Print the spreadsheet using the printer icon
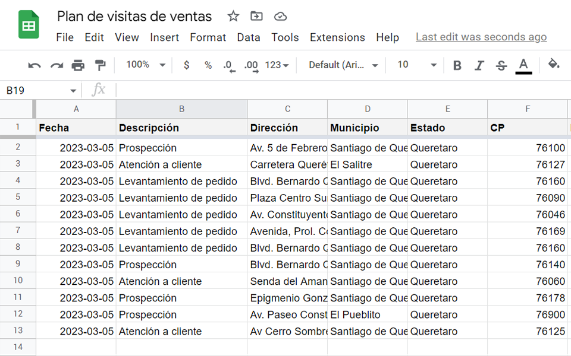Screen dimensions: 571x356 78,65
